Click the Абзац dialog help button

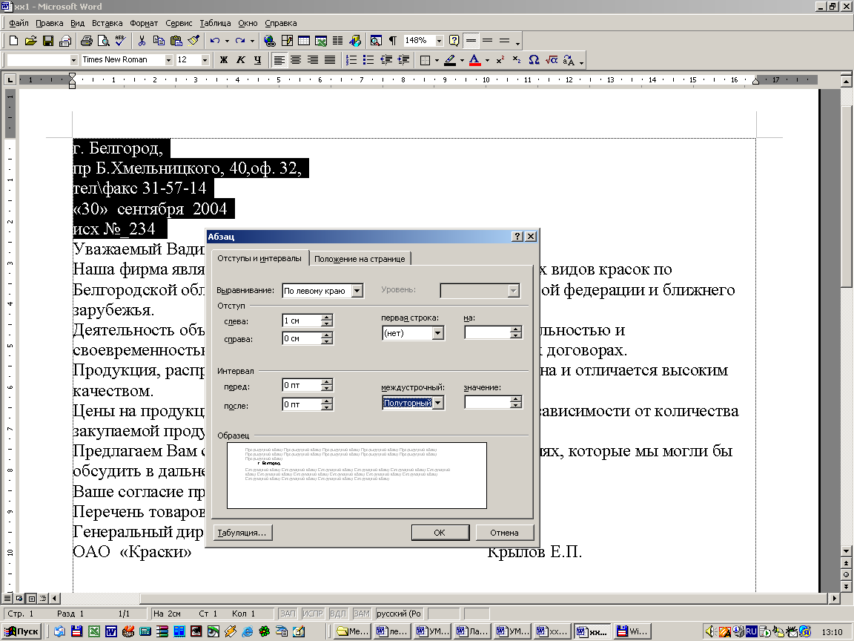pyautogui.click(x=517, y=236)
